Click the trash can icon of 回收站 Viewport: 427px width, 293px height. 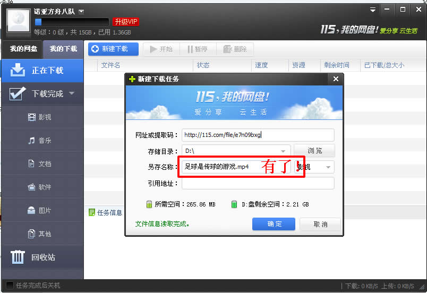(x=18, y=257)
